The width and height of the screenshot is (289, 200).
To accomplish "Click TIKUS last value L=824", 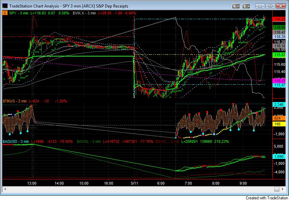I will 34,101.
